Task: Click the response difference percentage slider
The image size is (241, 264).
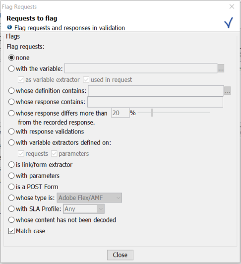Action: 174,113
